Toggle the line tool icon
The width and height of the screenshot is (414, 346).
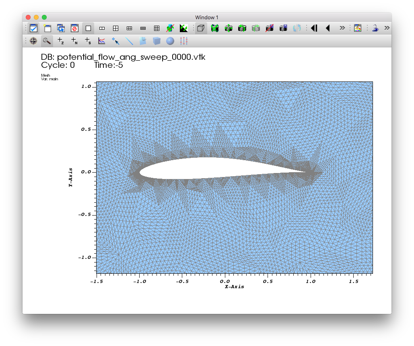(x=129, y=41)
